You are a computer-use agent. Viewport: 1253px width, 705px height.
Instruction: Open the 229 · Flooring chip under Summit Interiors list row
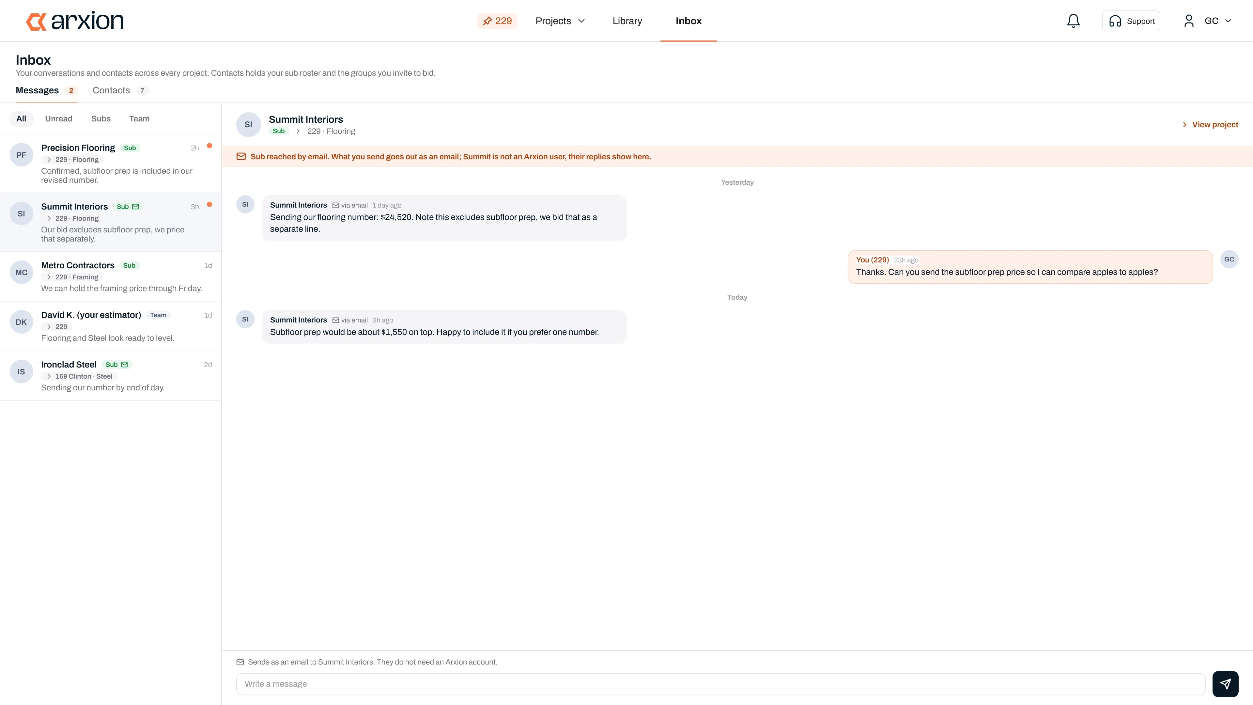(72, 218)
